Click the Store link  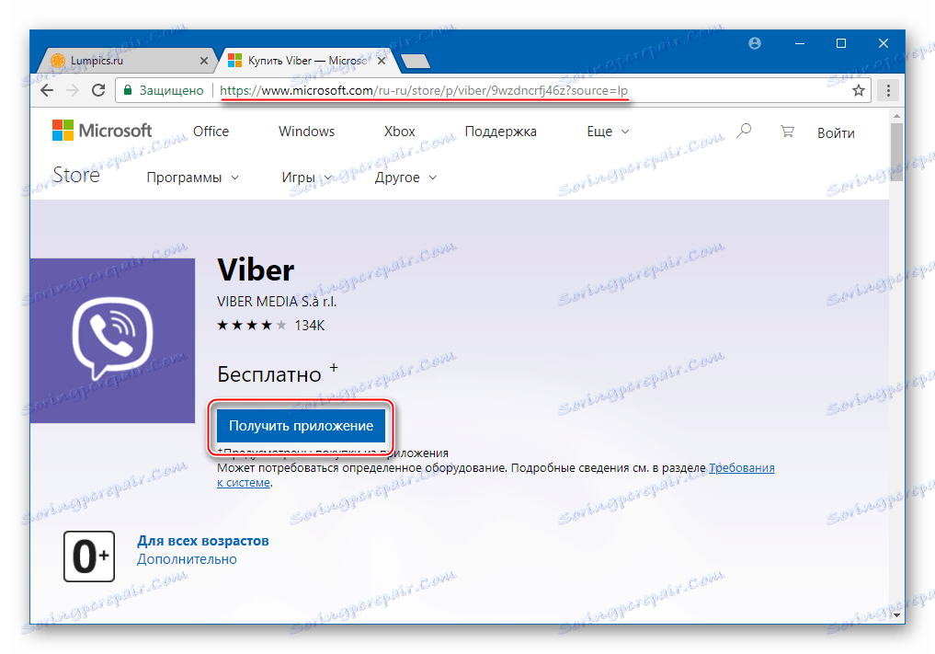click(x=76, y=175)
